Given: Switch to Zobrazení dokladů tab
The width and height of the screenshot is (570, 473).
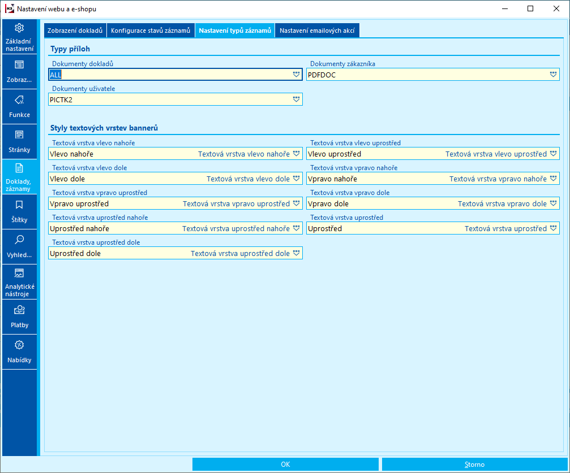Looking at the screenshot, I should 75,31.
